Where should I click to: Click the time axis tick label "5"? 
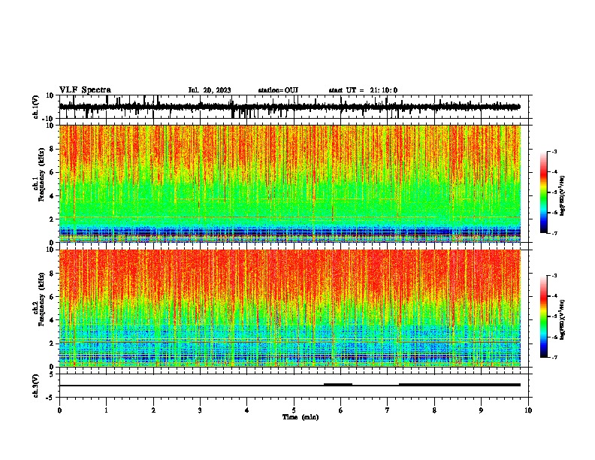pos(294,410)
